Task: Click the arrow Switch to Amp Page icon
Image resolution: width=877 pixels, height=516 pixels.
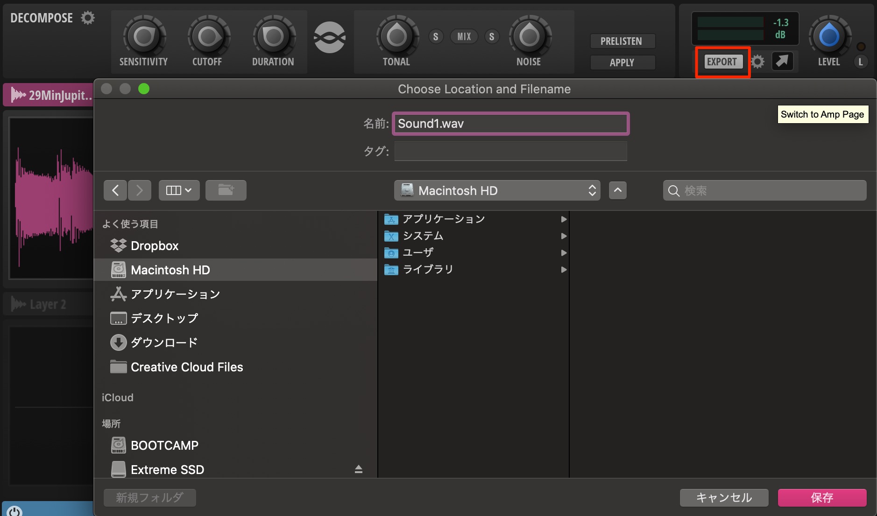Action: 782,61
